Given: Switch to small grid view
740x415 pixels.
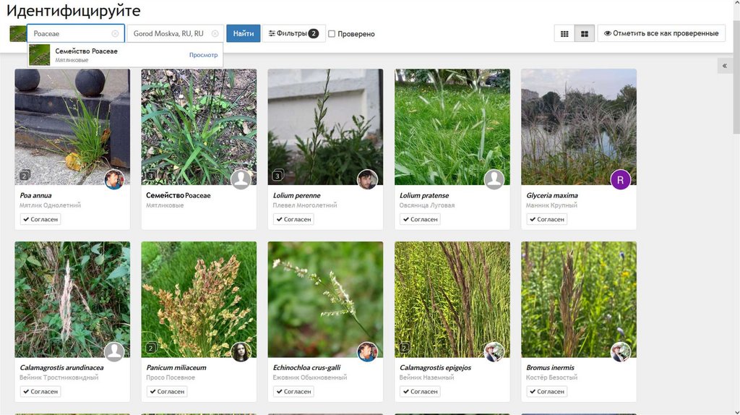Looking at the screenshot, I should point(564,34).
